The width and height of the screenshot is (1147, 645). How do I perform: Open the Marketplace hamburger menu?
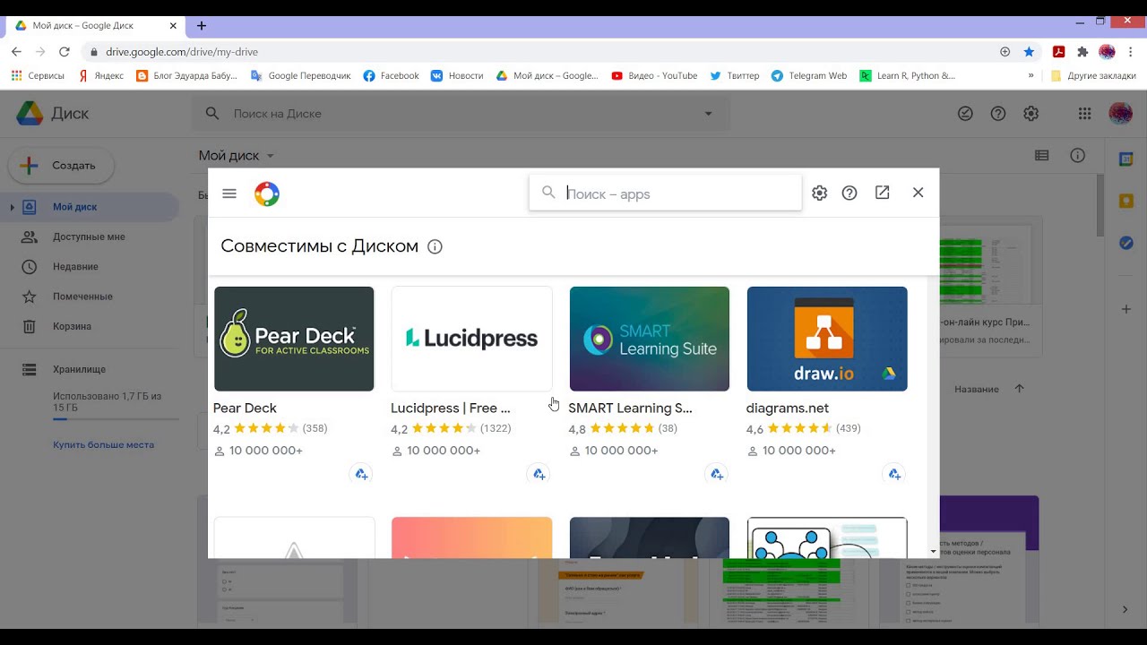click(229, 193)
